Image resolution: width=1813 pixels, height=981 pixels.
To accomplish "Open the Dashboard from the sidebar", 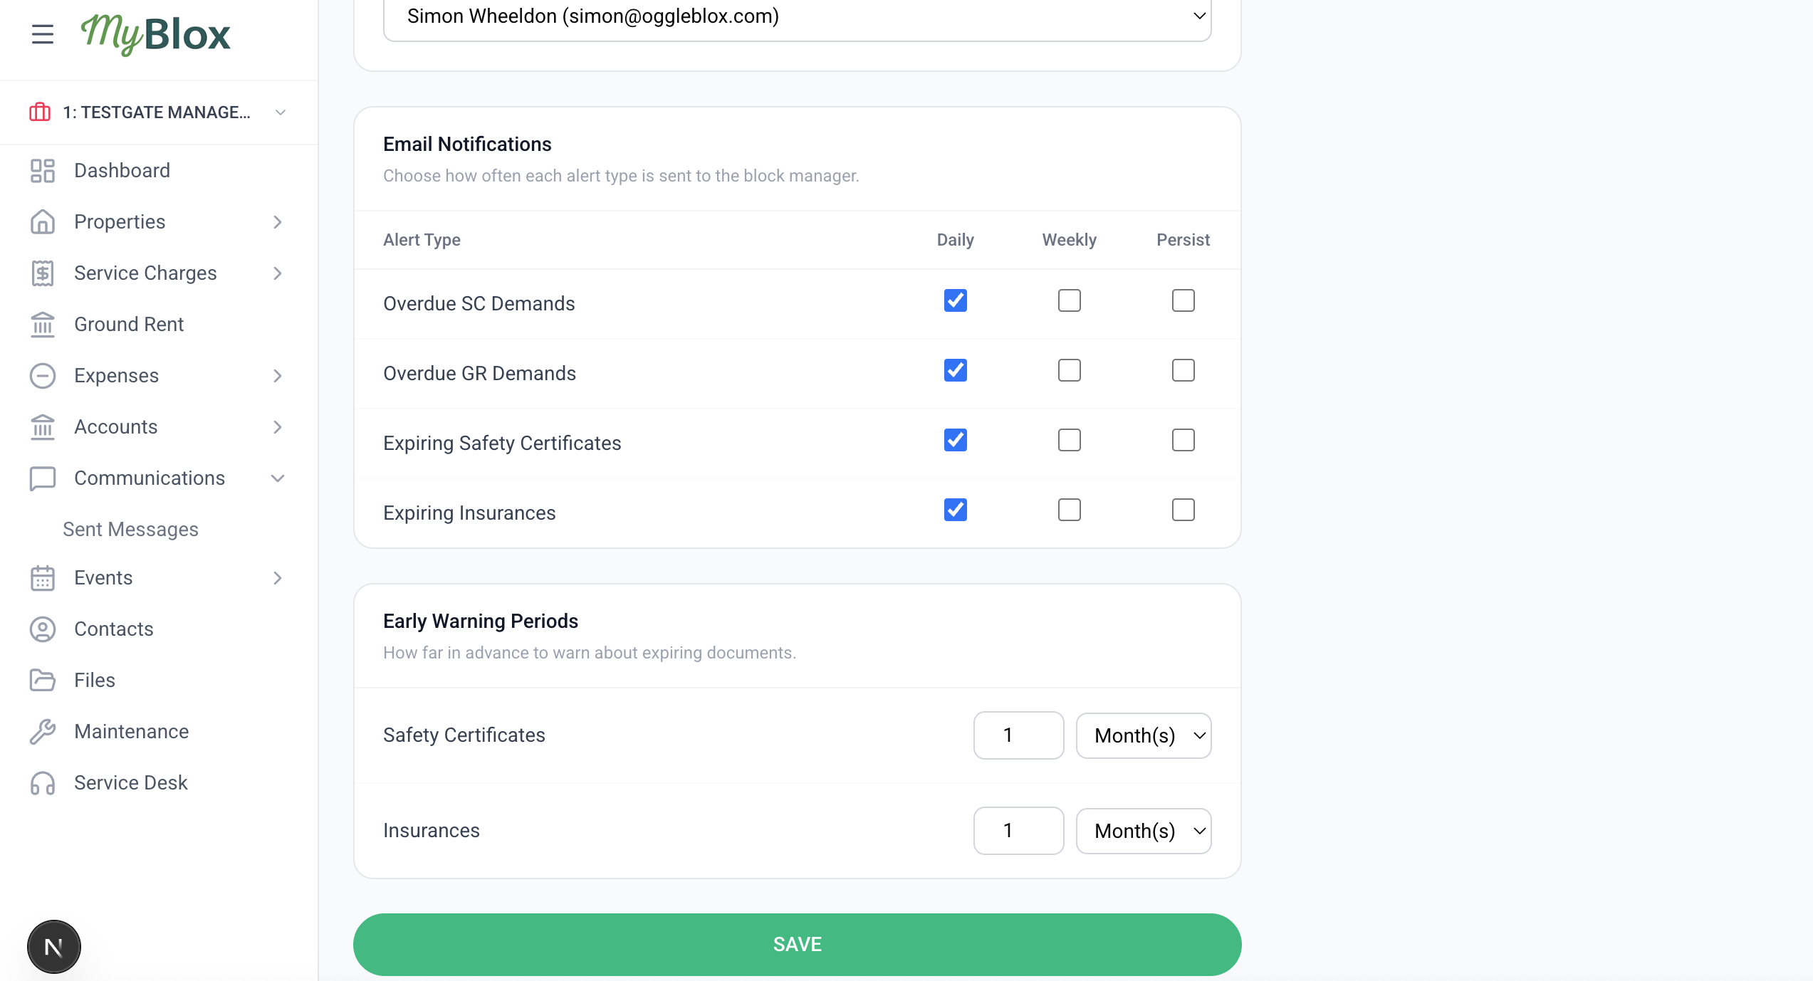I will (x=122, y=170).
